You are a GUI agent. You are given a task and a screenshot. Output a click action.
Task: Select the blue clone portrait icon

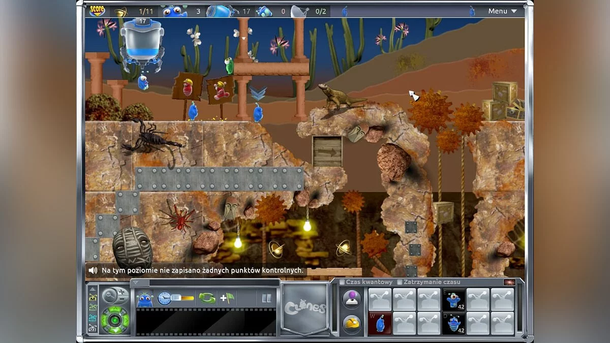(145, 298)
